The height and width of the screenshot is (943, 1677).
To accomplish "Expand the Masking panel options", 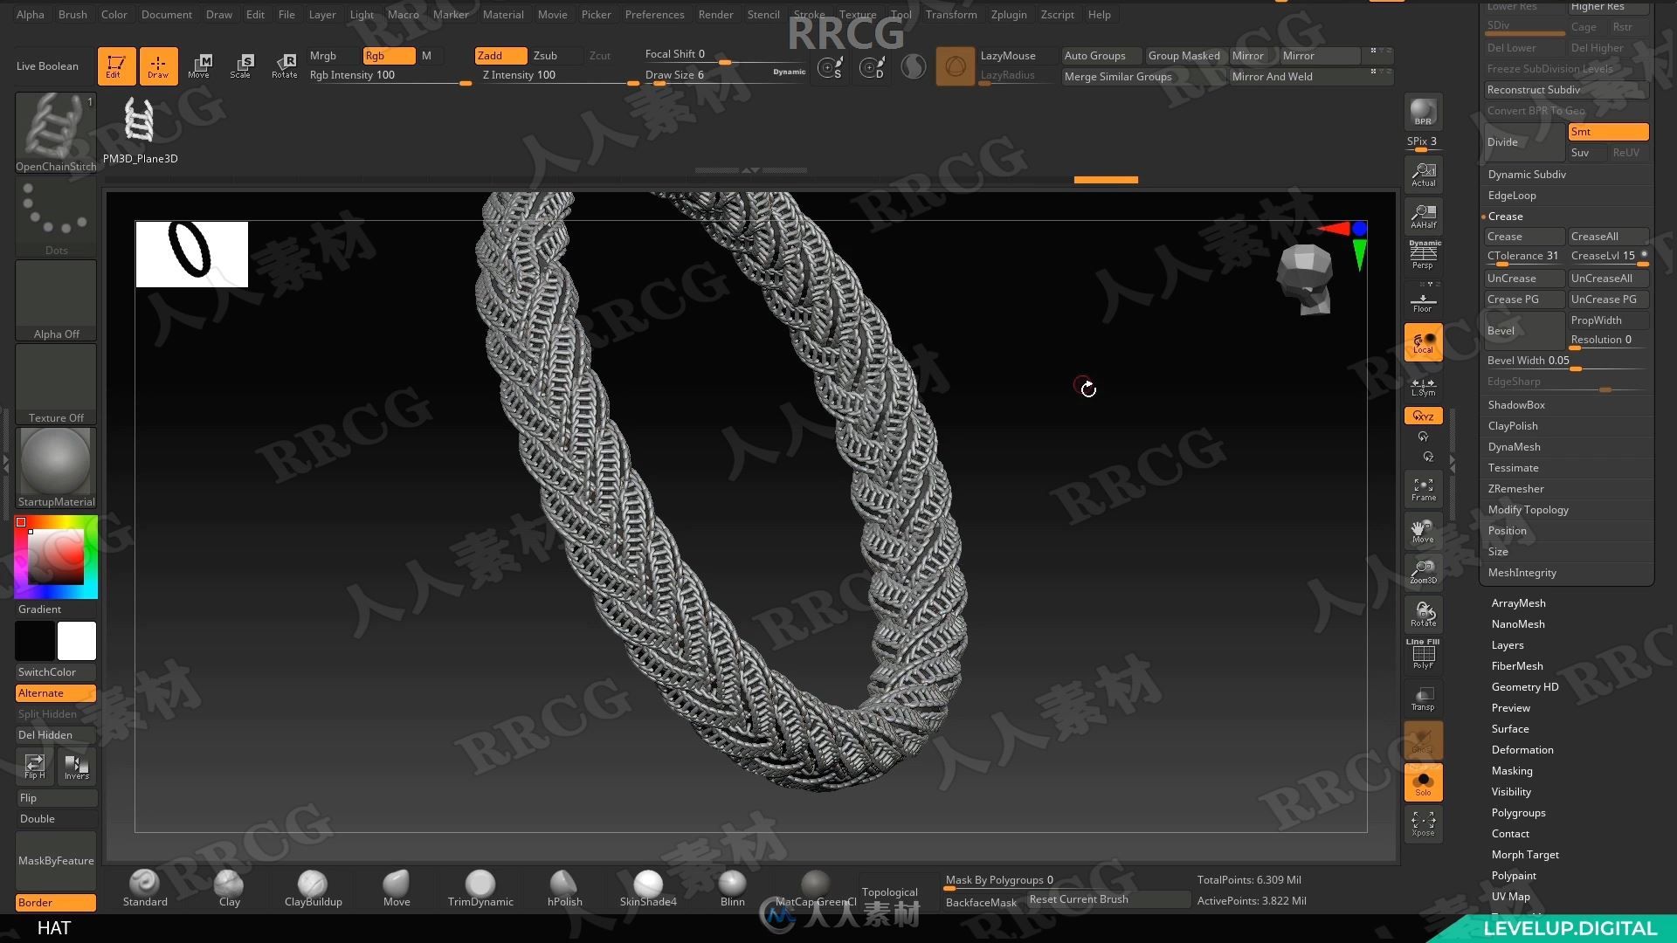I will click(x=1510, y=770).
